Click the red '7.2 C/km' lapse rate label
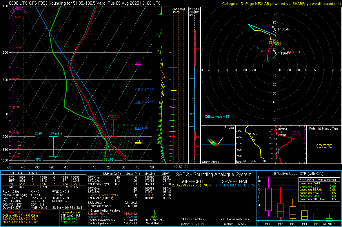The height and width of the screenshot is (227, 342). (115, 117)
